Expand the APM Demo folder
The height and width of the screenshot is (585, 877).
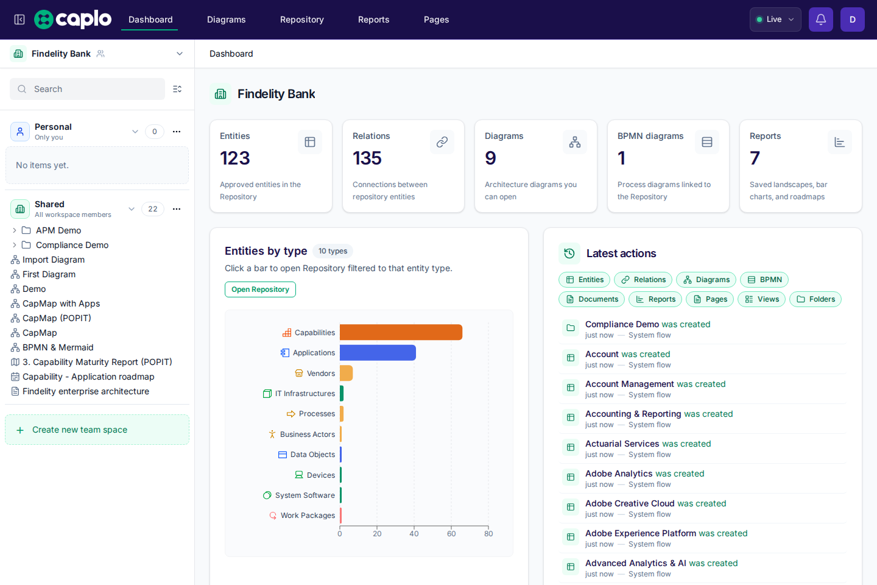click(15, 230)
